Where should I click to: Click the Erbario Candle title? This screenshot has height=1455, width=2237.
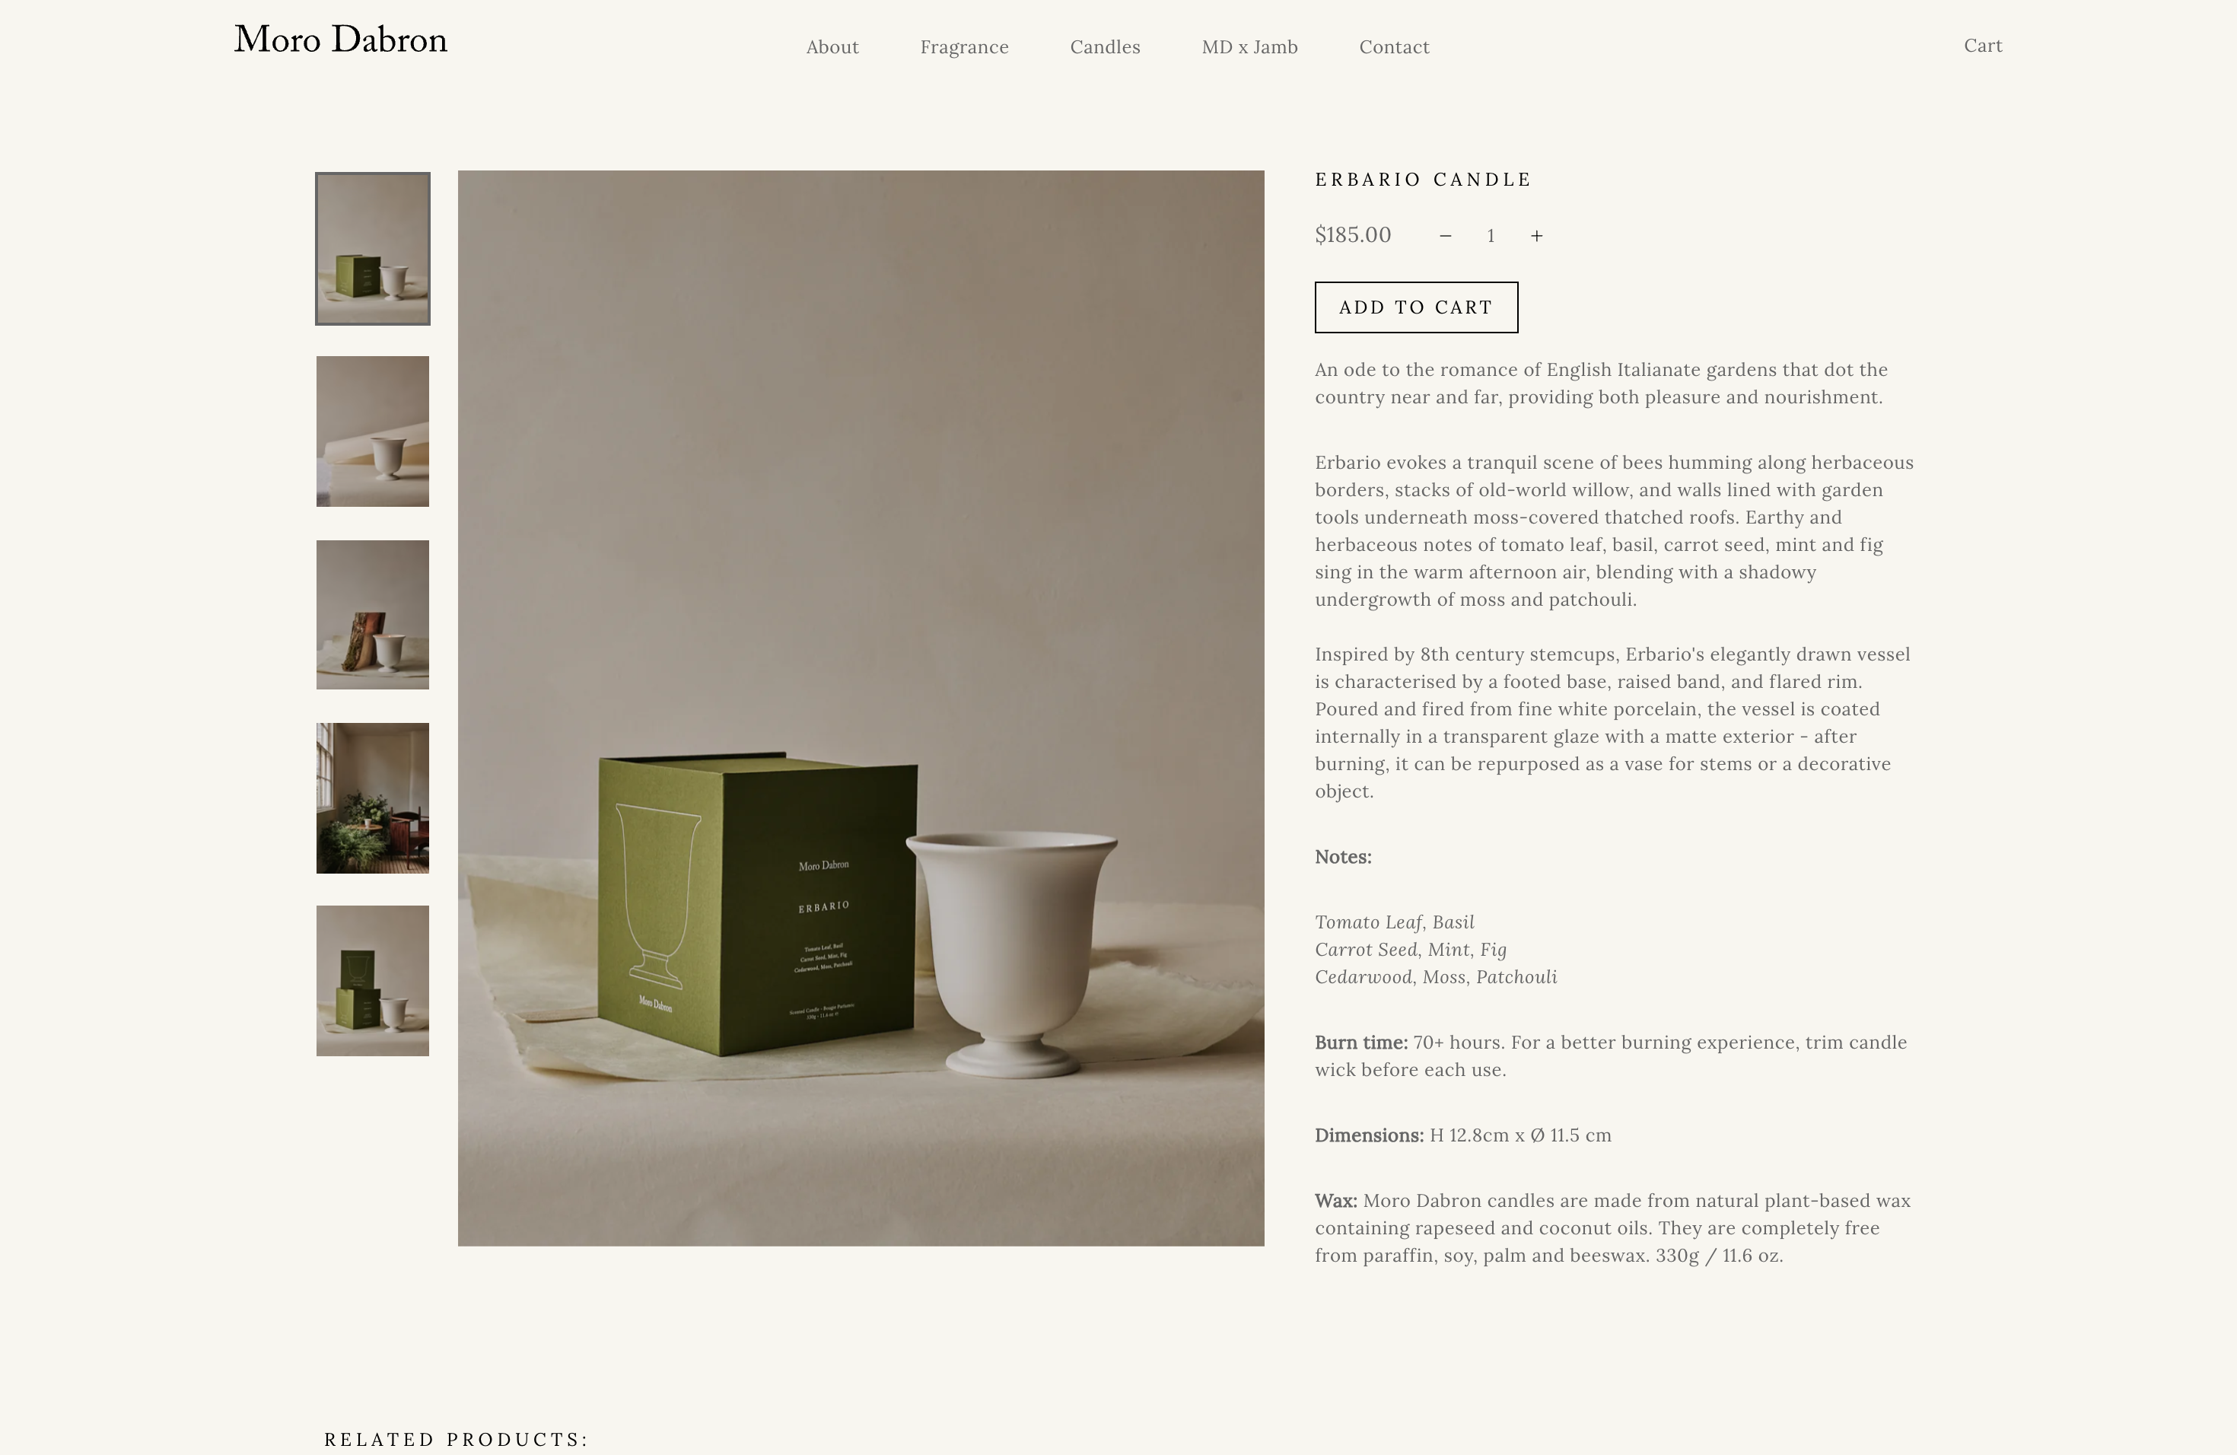coord(1423,180)
